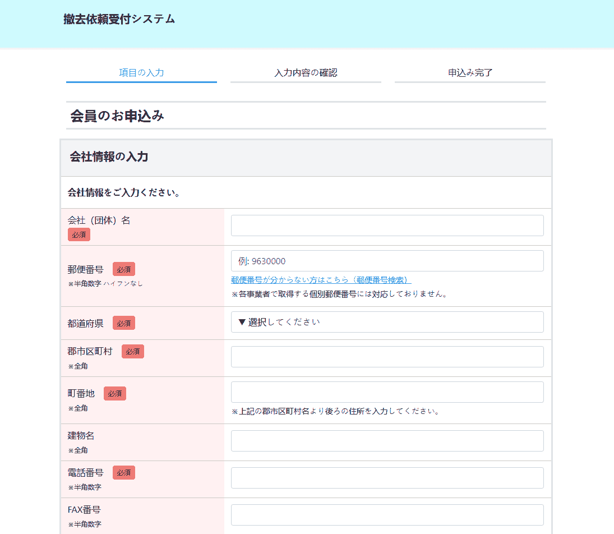The image size is (614, 534).
Task: Click the 電話番号 input field
Action: tap(387, 478)
